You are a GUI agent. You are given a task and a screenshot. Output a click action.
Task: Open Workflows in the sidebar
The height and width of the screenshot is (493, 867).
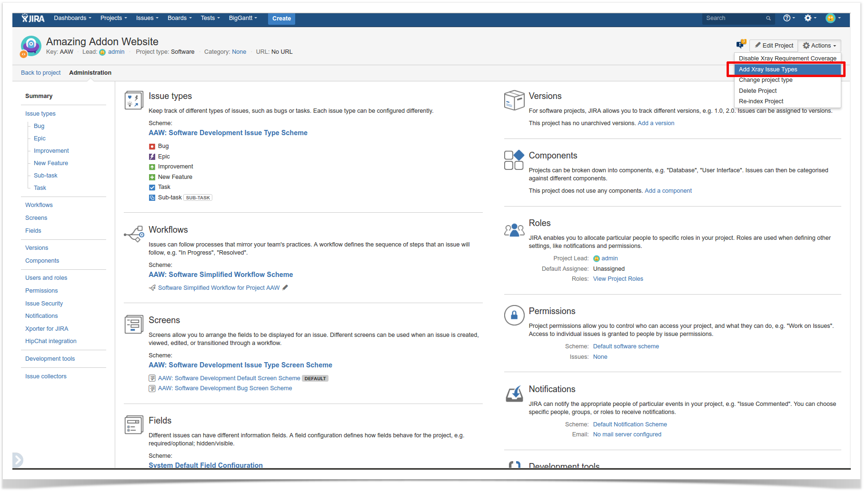pyautogui.click(x=39, y=205)
